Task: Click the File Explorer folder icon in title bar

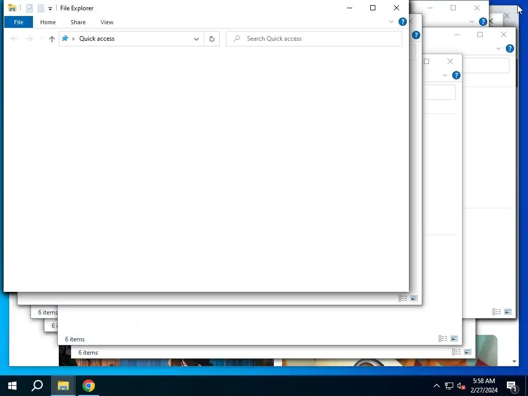Action: point(12,8)
